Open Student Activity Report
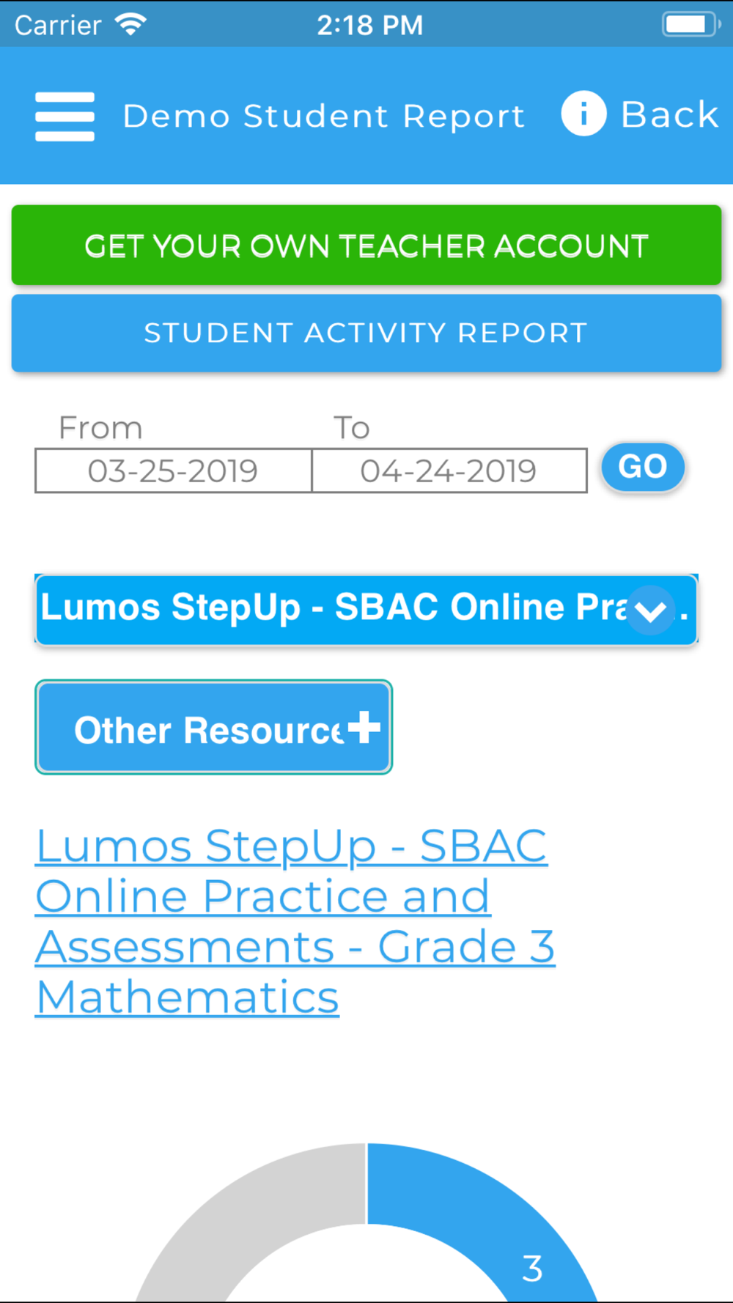Screen dimensions: 733x1303 coord(366,333)
